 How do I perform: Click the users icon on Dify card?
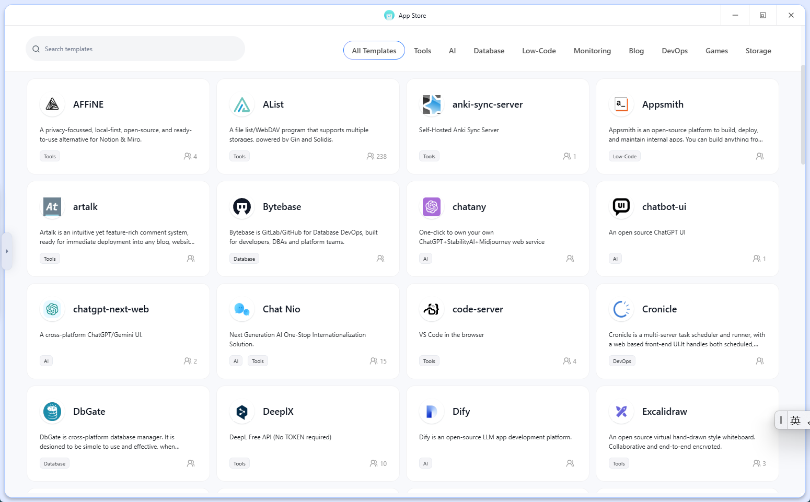pos(570,463)
